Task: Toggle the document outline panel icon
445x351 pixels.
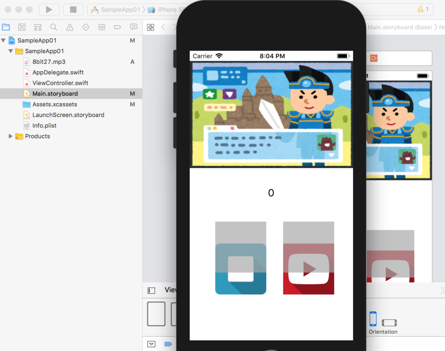Action: pos(151,290)
